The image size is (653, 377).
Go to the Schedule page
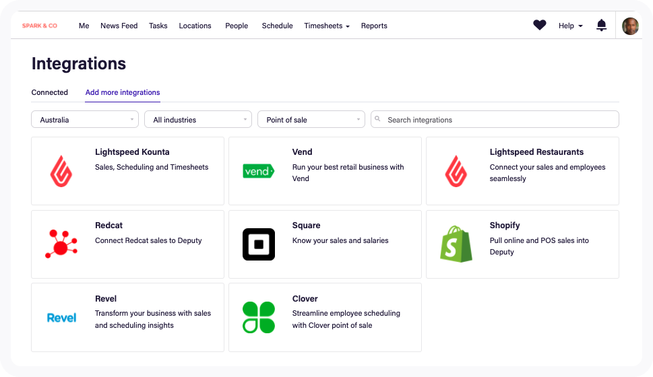tap(277, 26)
